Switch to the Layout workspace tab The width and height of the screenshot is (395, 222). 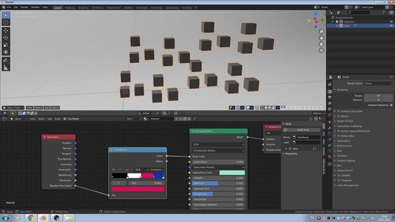(x=57, y=7)
